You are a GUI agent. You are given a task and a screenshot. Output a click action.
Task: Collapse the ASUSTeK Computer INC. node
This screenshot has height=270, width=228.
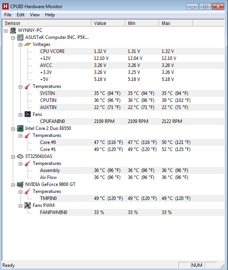[x=13, y=38]
